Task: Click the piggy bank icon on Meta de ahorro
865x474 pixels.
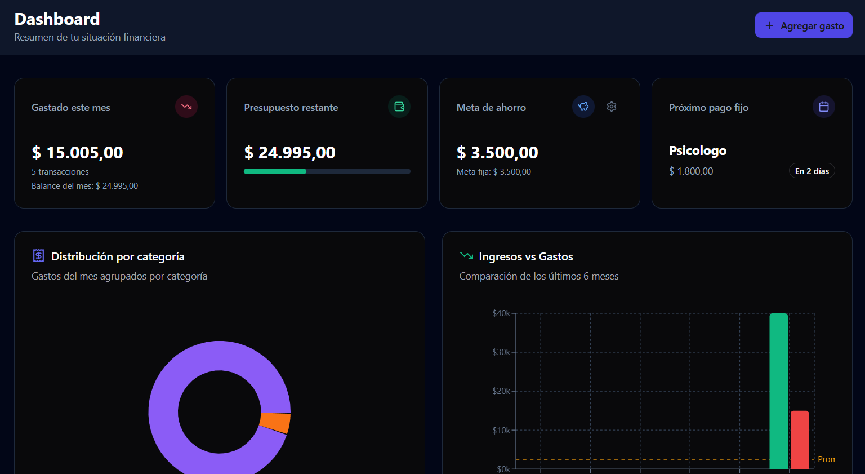Action: (x=583, y=107)
